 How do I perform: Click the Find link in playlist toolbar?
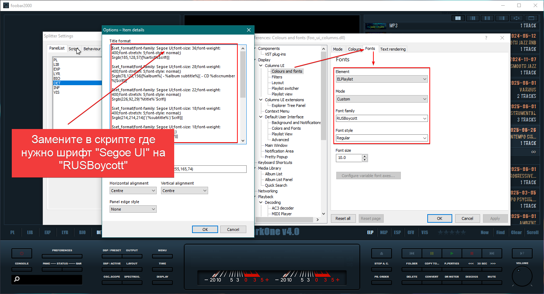[x=500, y=232]
